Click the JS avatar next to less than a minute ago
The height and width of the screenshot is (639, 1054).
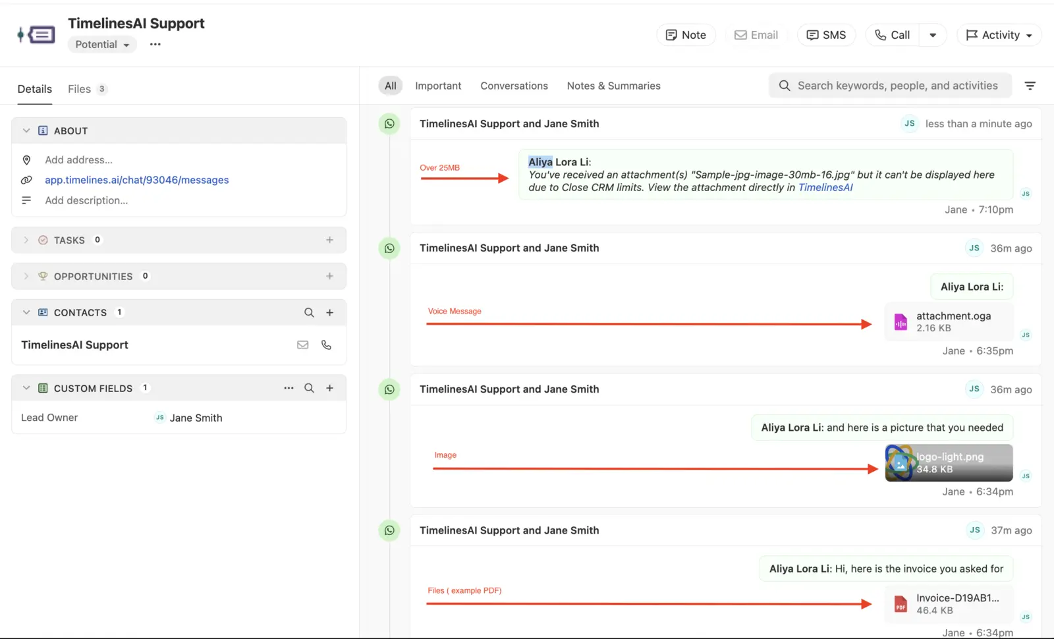pos(910,123)
